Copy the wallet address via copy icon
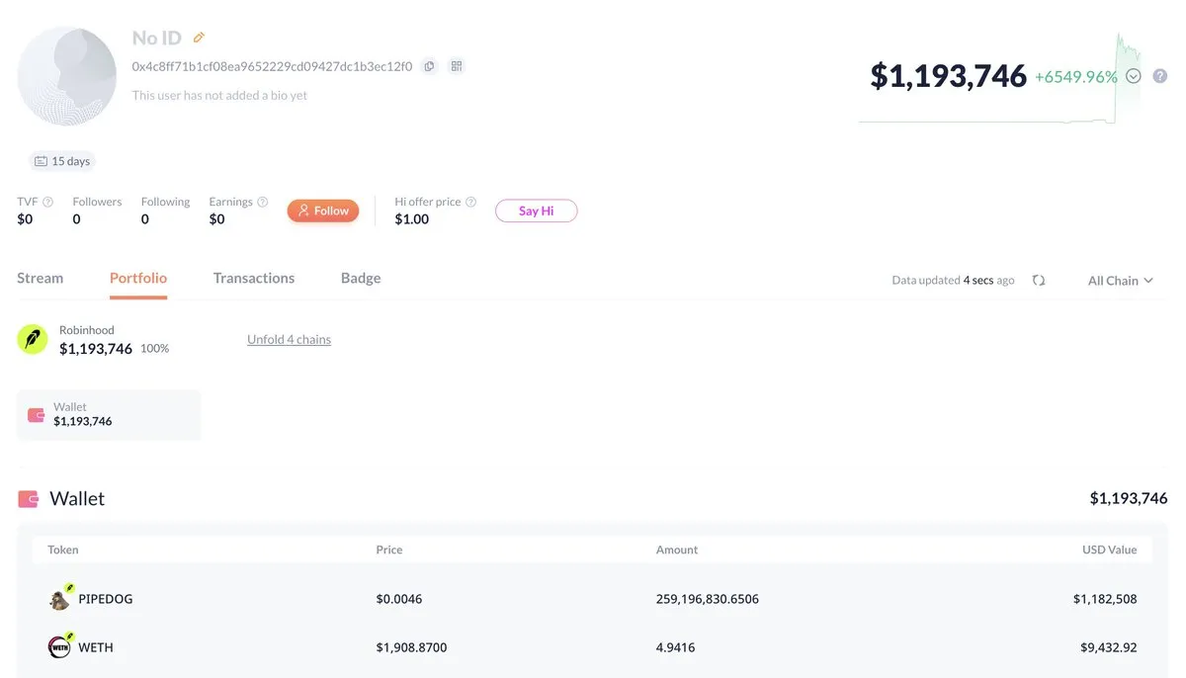The width and height of the screenshot is (1186, 678). coord(429,66)
